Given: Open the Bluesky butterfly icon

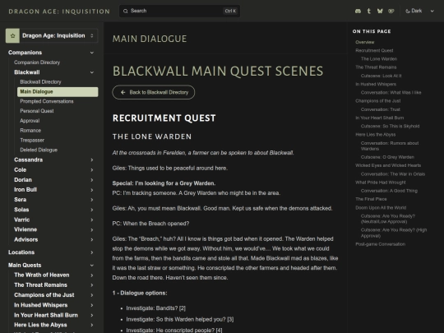Looking at the screenshot, I should pos(380,11).
